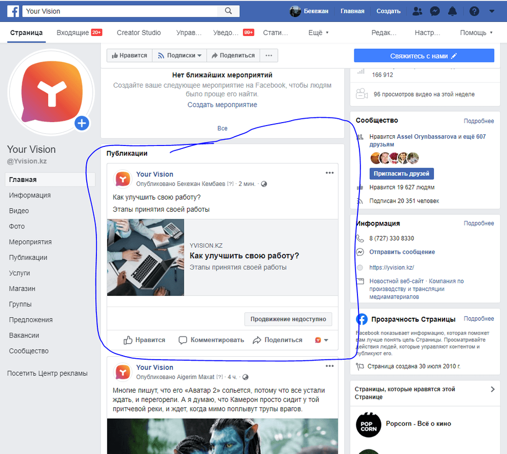The image size is (507, 454).
Task: Click the Your Vision avatar on the Avatar 2 post
Action: 123,372
